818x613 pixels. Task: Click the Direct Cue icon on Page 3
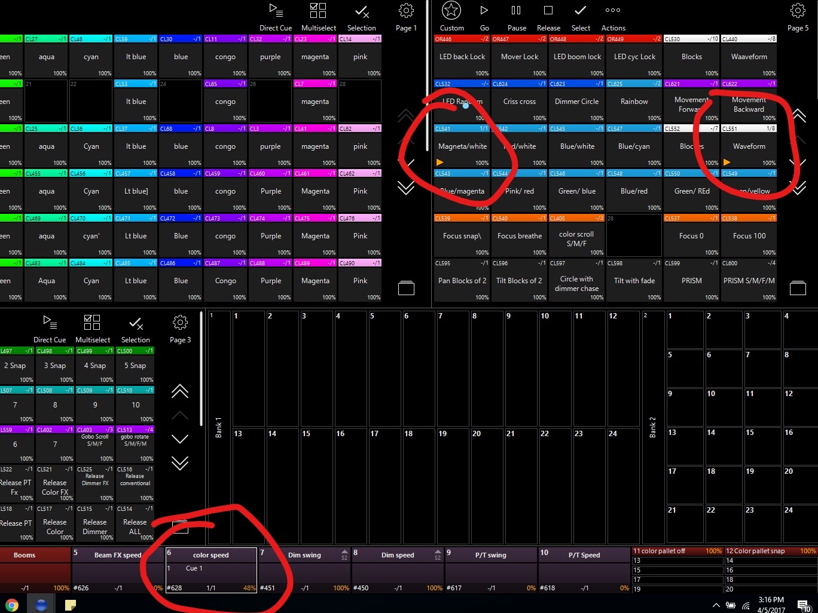tap(50, 323)
